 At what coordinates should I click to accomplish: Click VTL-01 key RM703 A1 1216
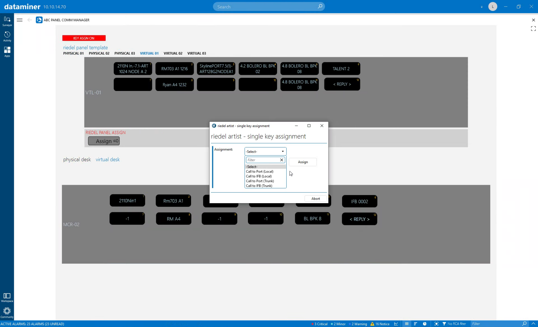click(174, 69)
